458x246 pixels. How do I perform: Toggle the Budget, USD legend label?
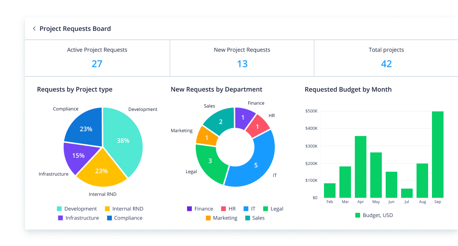point(377,215)
